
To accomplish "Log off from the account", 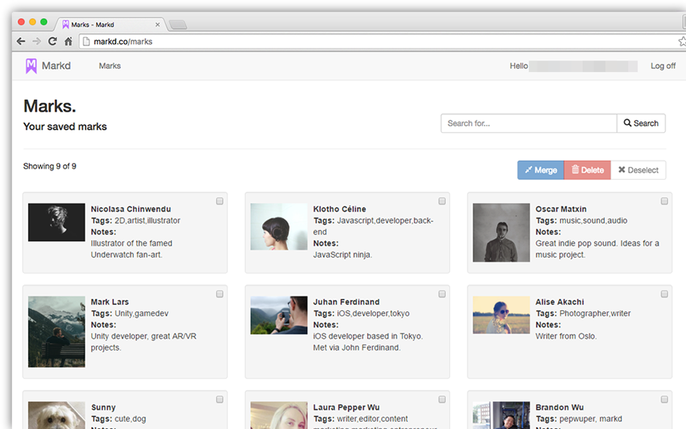I will (663, 66).
